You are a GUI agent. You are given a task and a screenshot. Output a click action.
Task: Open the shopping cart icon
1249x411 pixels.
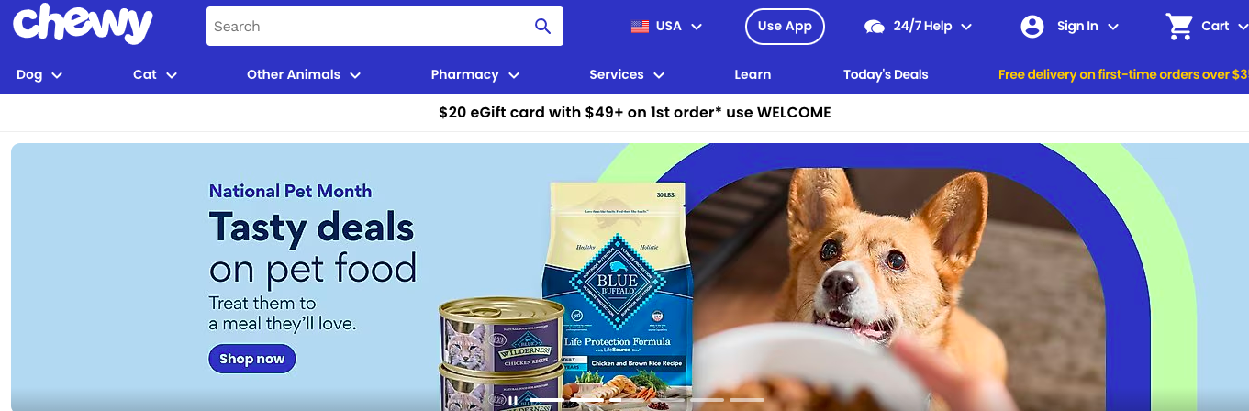pos(1179,26)
